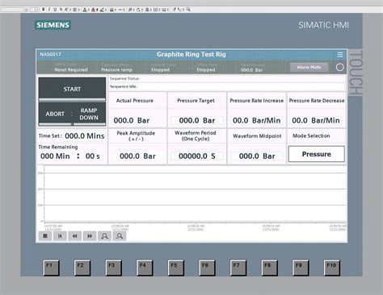The image size is (383, 295).
Task: Click the circle status indicator icon
Action: 340,67
